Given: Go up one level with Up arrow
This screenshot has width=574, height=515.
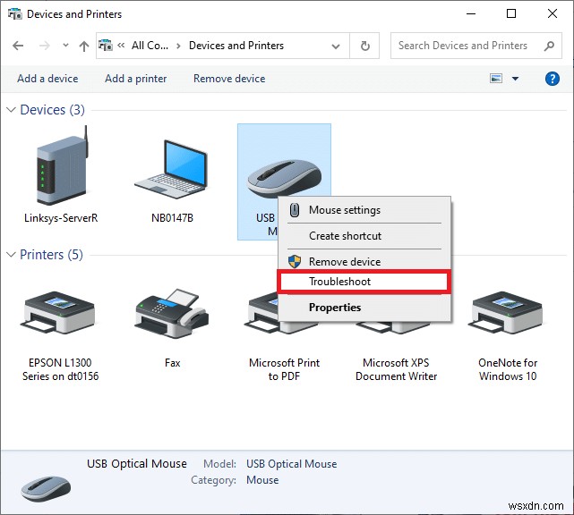Looking at the screenshot, I should 84,46.
